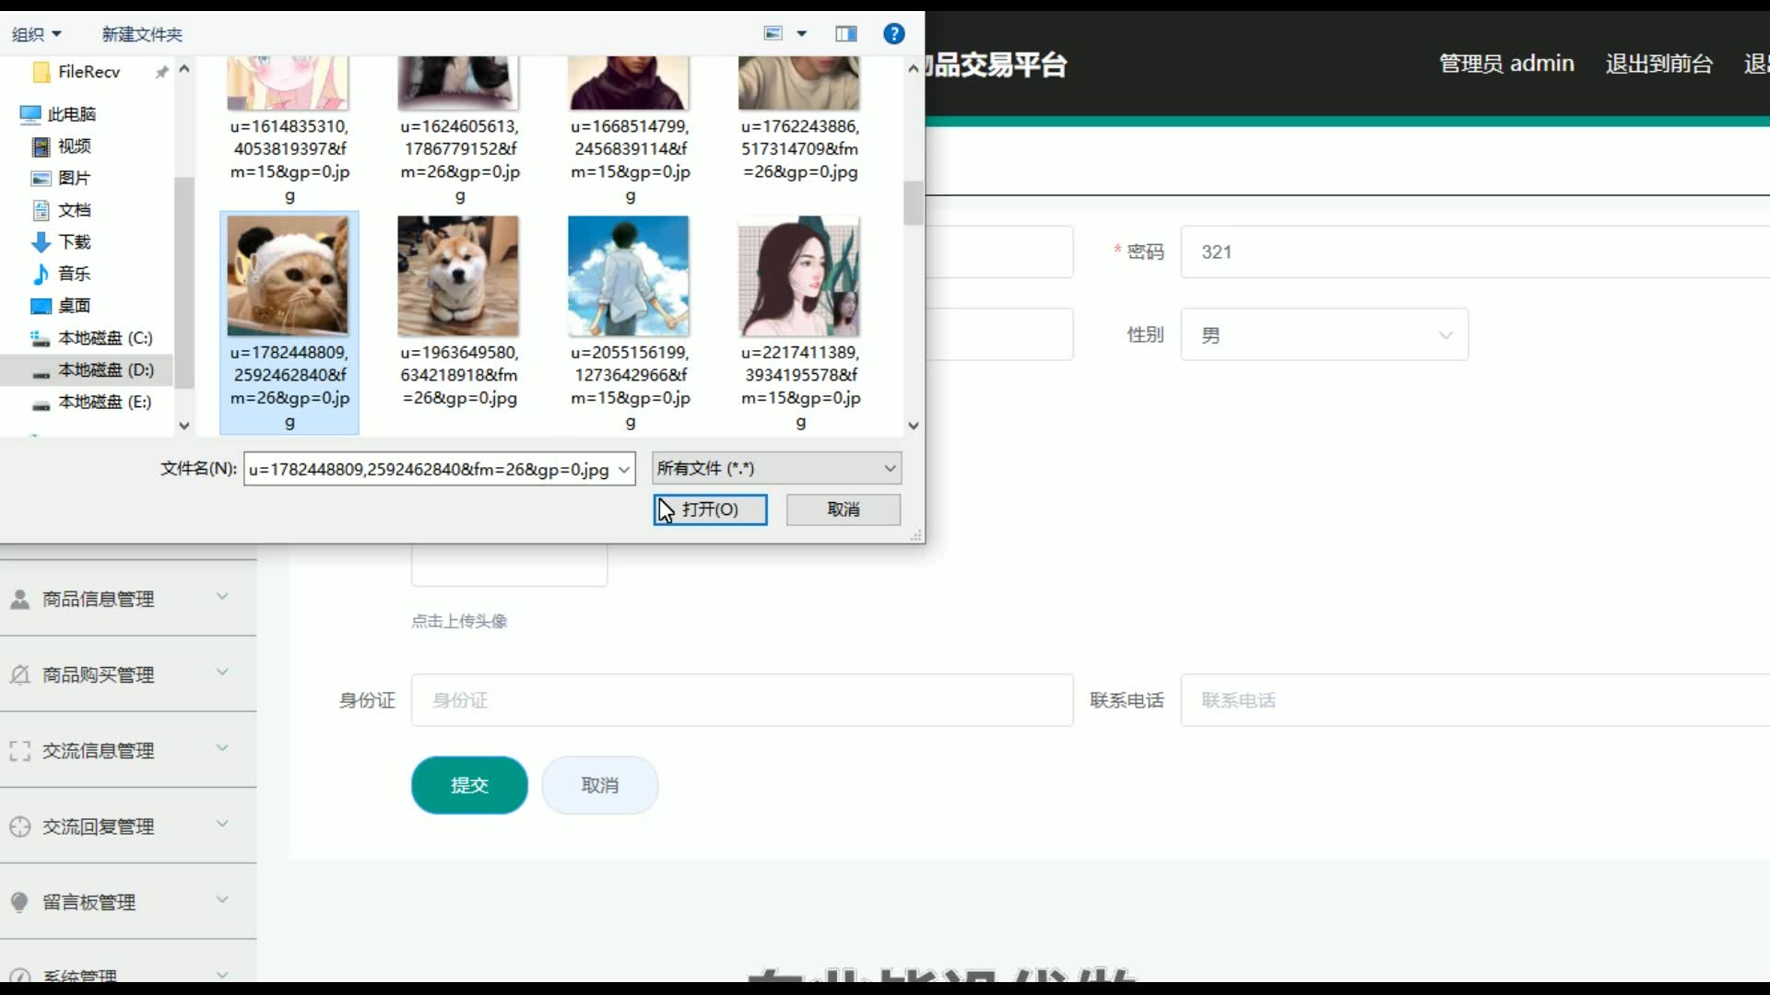The height and width of the screenshot is (995, 1770).
Task: Open 本地磁盘 (C:) drive
Action: tap(104, 338)
